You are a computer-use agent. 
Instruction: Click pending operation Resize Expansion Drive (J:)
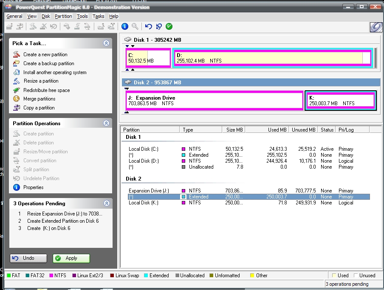65,214
